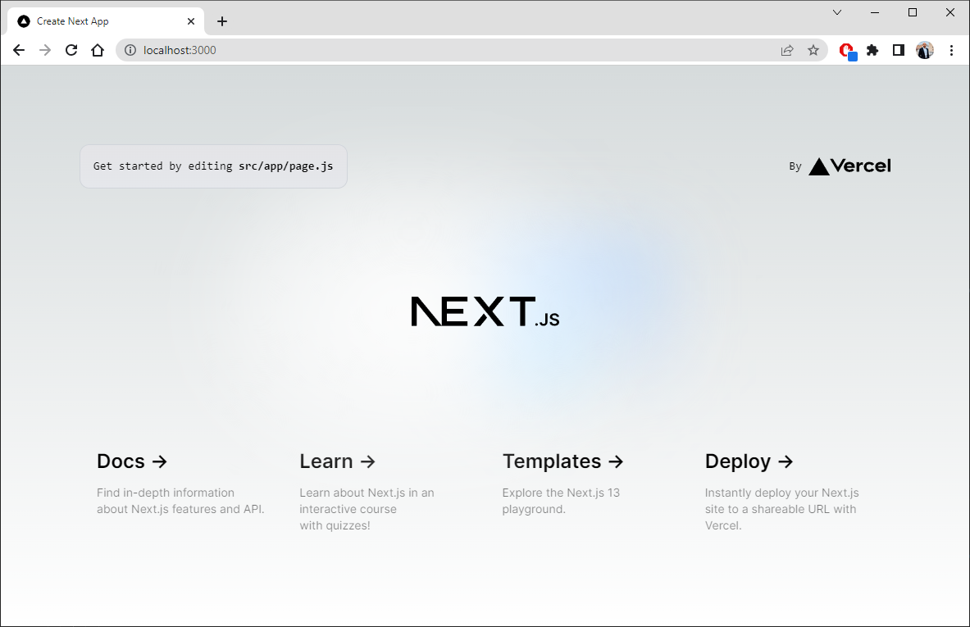Toggle the browser side panel
970x627 pixels.
point(898,50)
